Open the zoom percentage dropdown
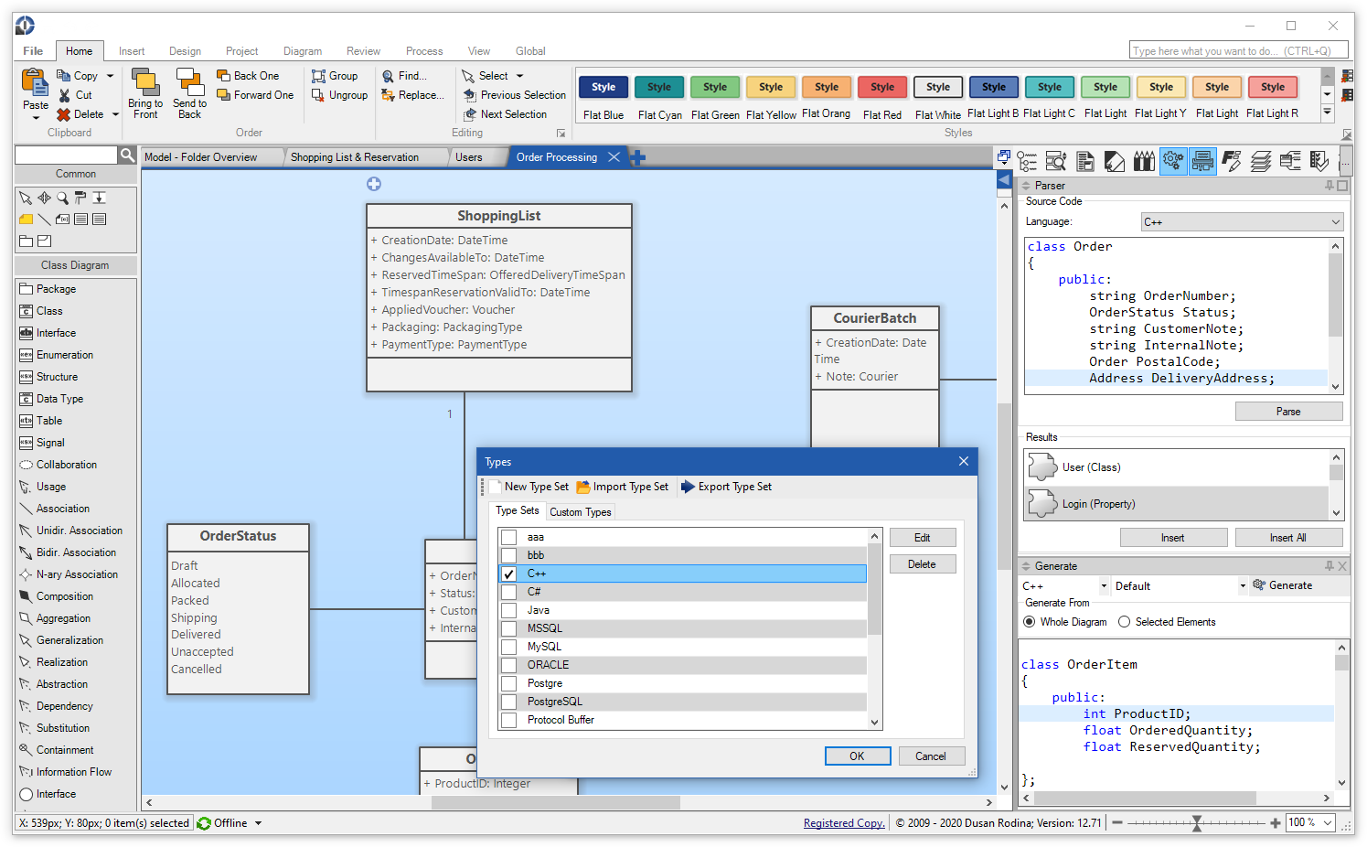Viewport: 1367px width, 847px height. tap(1328, 822)
